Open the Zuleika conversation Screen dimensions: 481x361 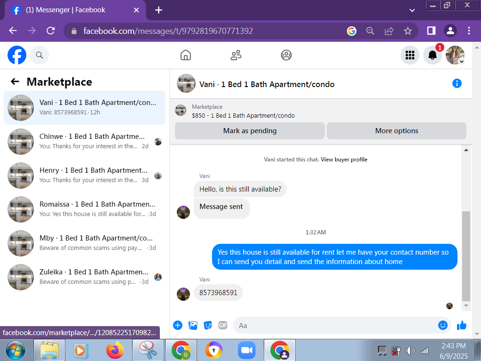coord(85,277)
